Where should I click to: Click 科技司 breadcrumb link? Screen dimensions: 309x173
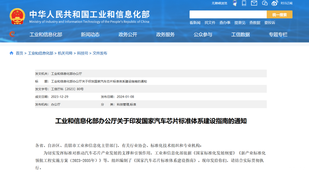(82, 53)
